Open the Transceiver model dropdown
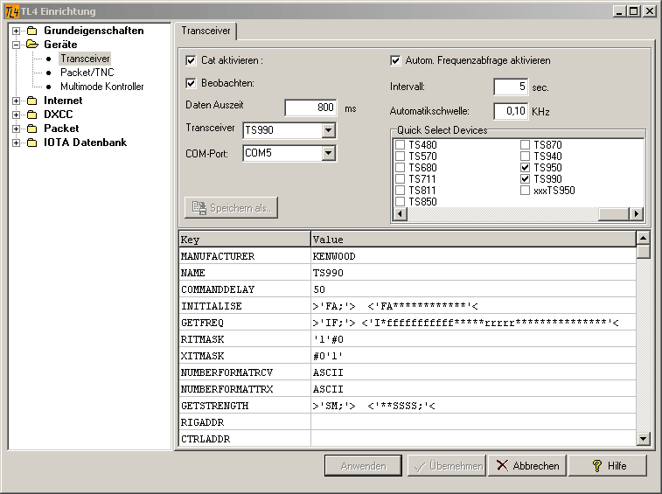662x494 pixels. (x=329, y=130)
